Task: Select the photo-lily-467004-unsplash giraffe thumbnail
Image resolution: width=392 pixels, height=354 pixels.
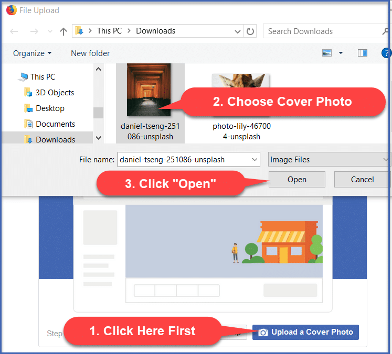Action: 241,80
